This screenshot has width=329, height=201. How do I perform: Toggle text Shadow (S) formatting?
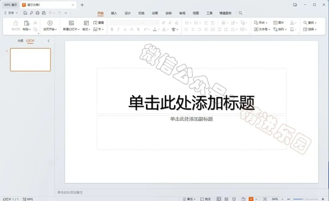pos(138,29)
